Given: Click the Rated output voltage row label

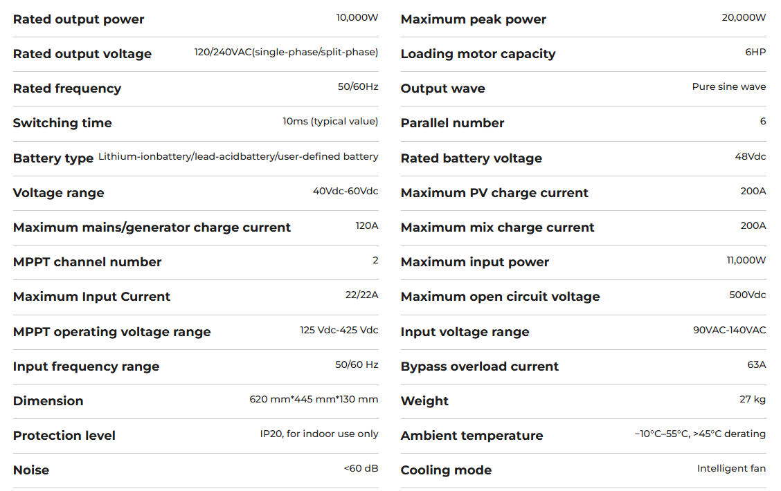Looking at the screenshot, I should click(82, 54).
